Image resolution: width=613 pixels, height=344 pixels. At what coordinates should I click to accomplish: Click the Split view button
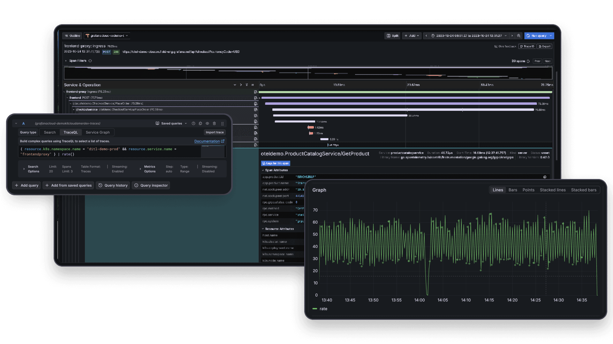[x=392, y=36]
